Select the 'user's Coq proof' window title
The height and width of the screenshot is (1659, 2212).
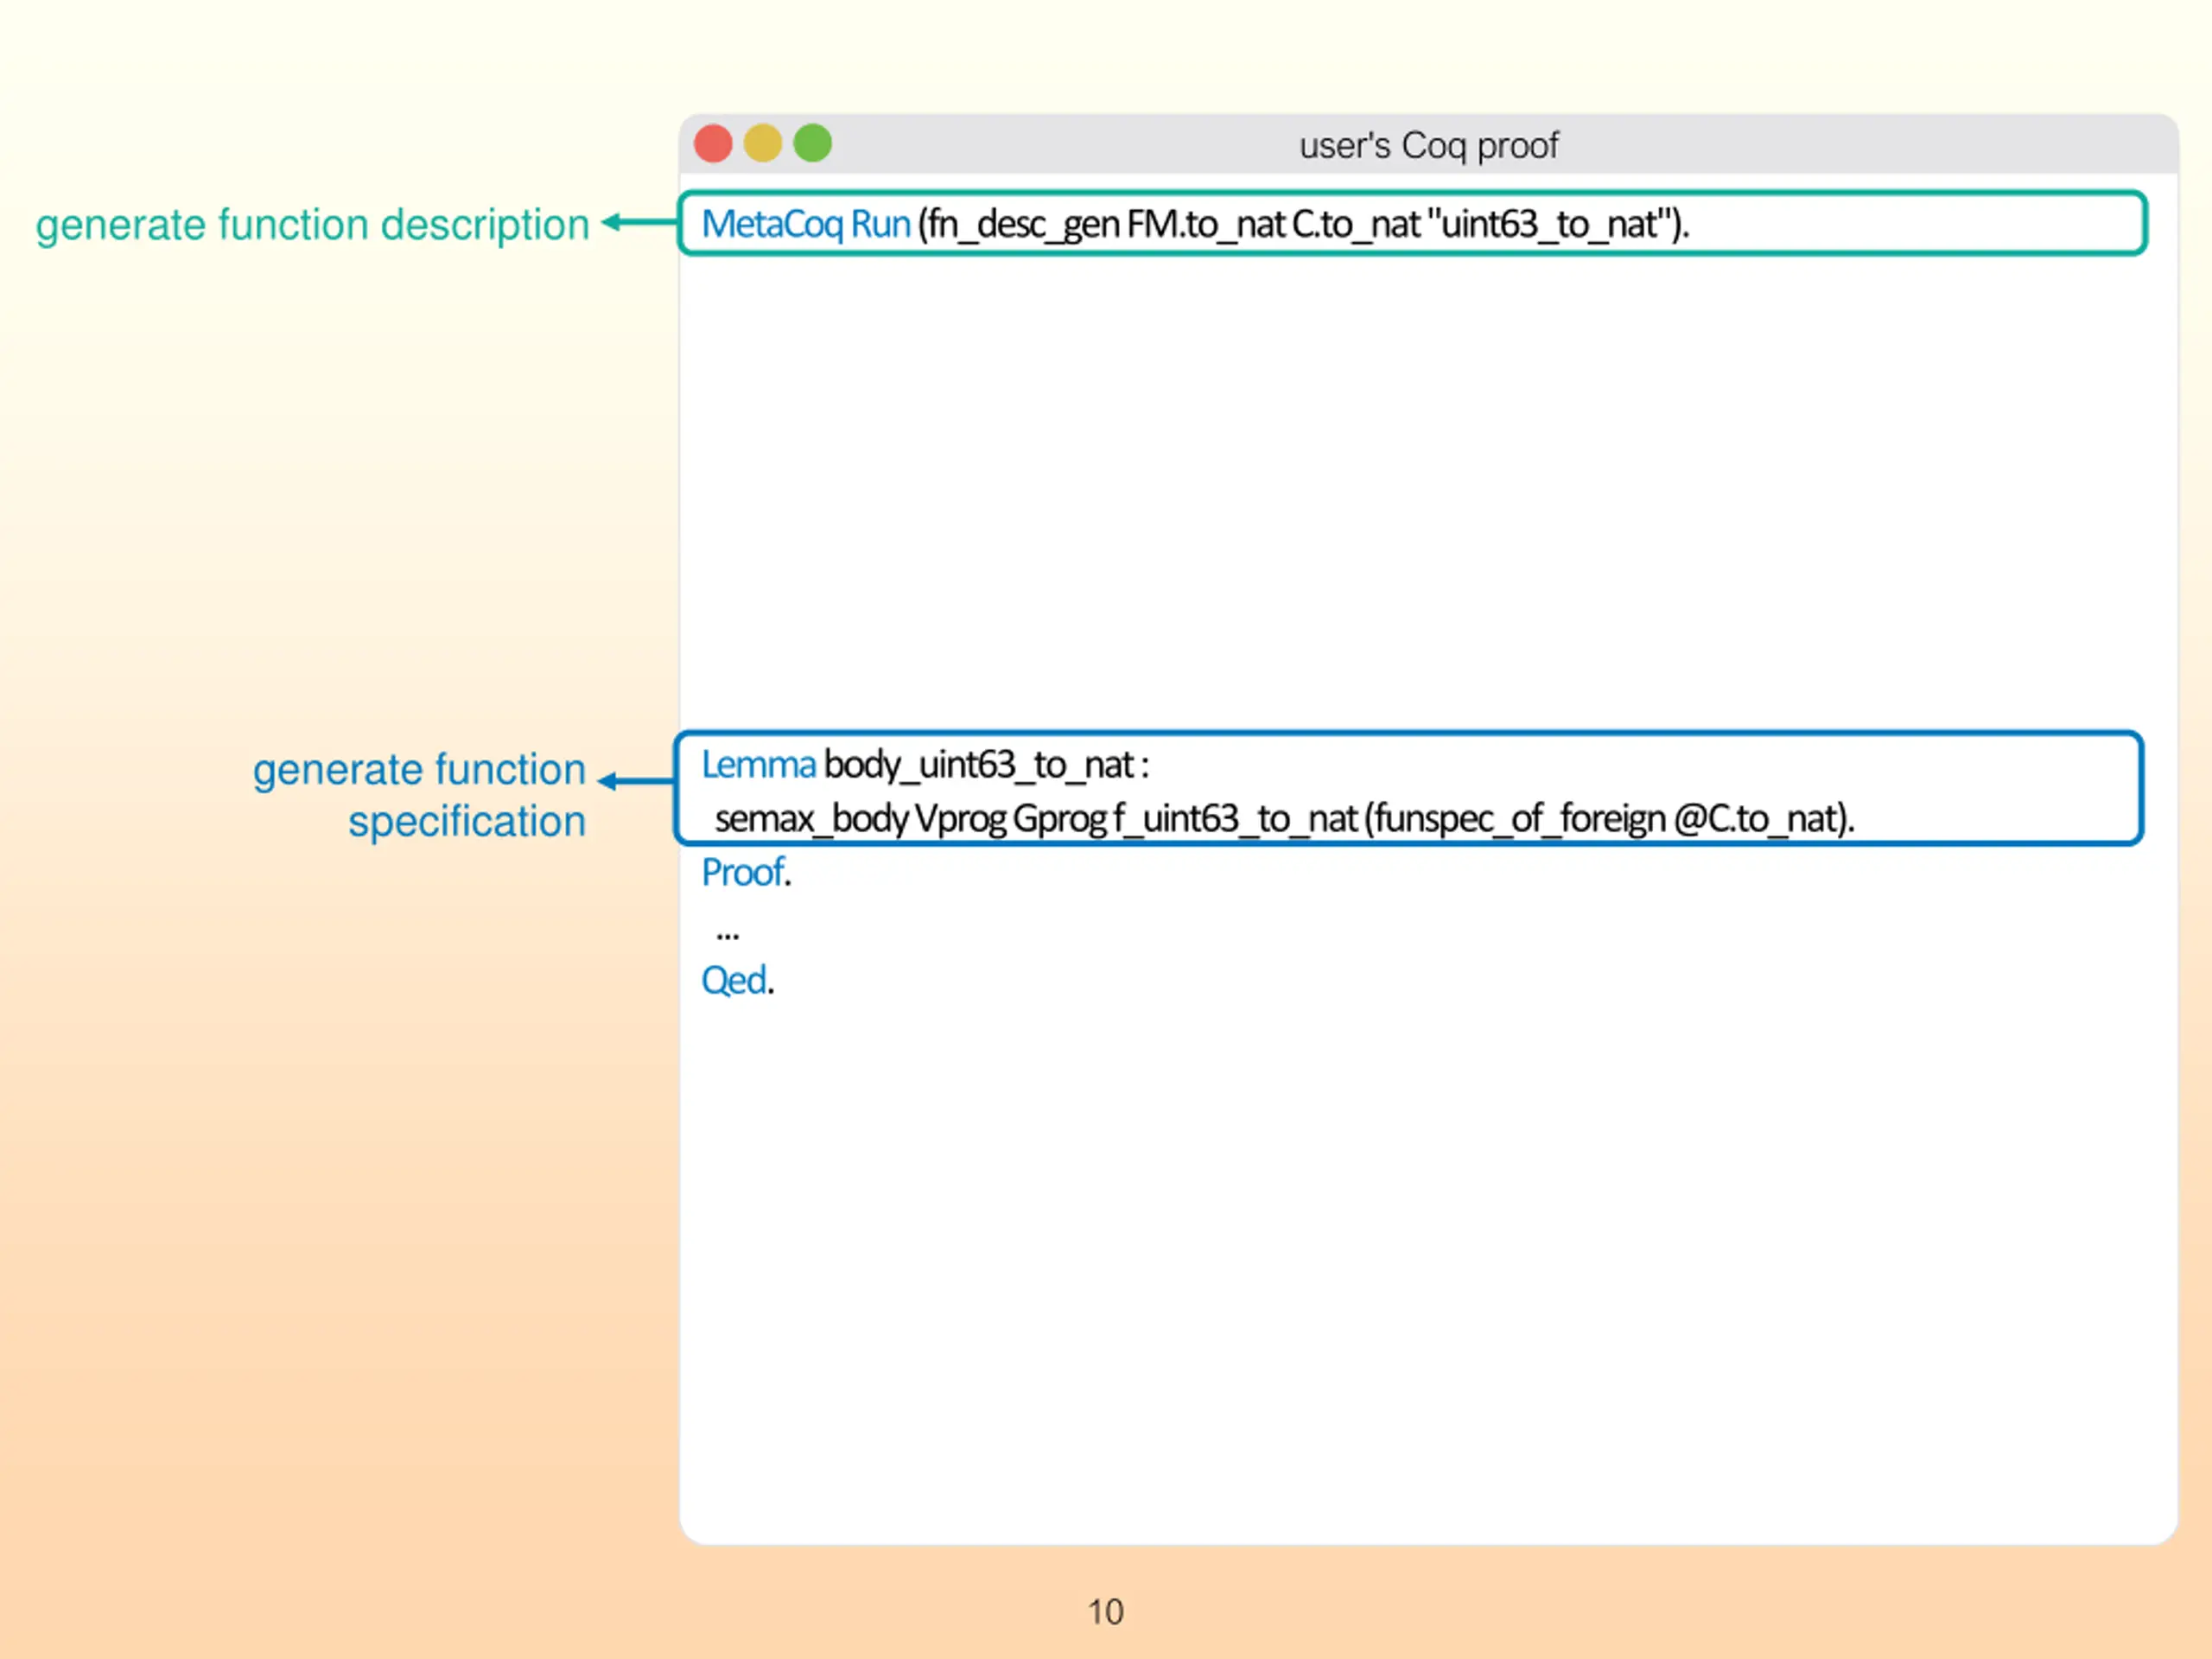(1428, 146)
